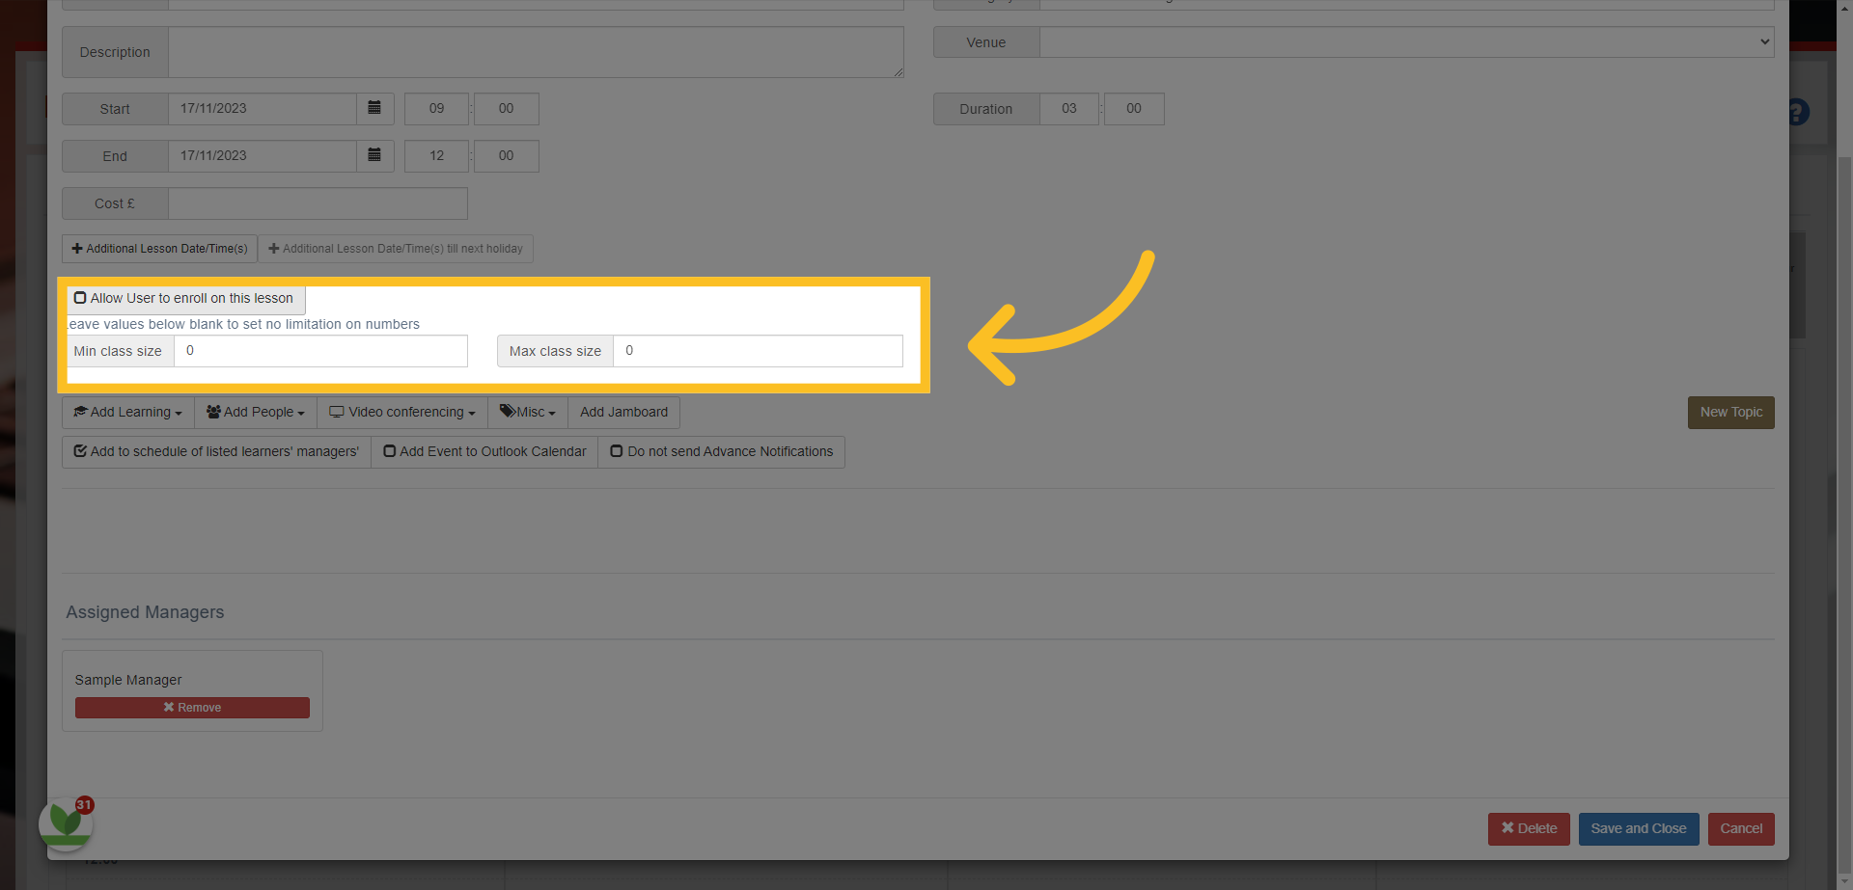Viewport: 1853px width, 890px height.
Task: Enable Allow User to enroll on this lesson
Action: point(80,298)
